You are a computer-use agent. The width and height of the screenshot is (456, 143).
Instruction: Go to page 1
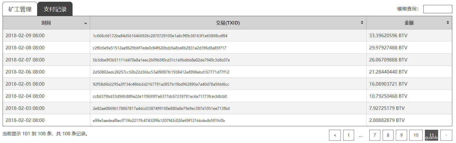tap(348, 135)
